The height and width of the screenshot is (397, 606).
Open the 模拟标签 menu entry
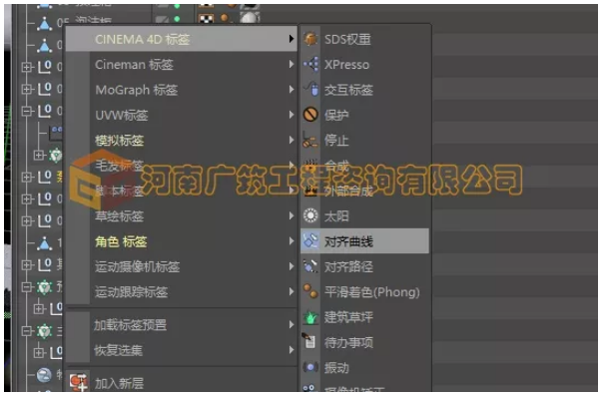[182, 141]
